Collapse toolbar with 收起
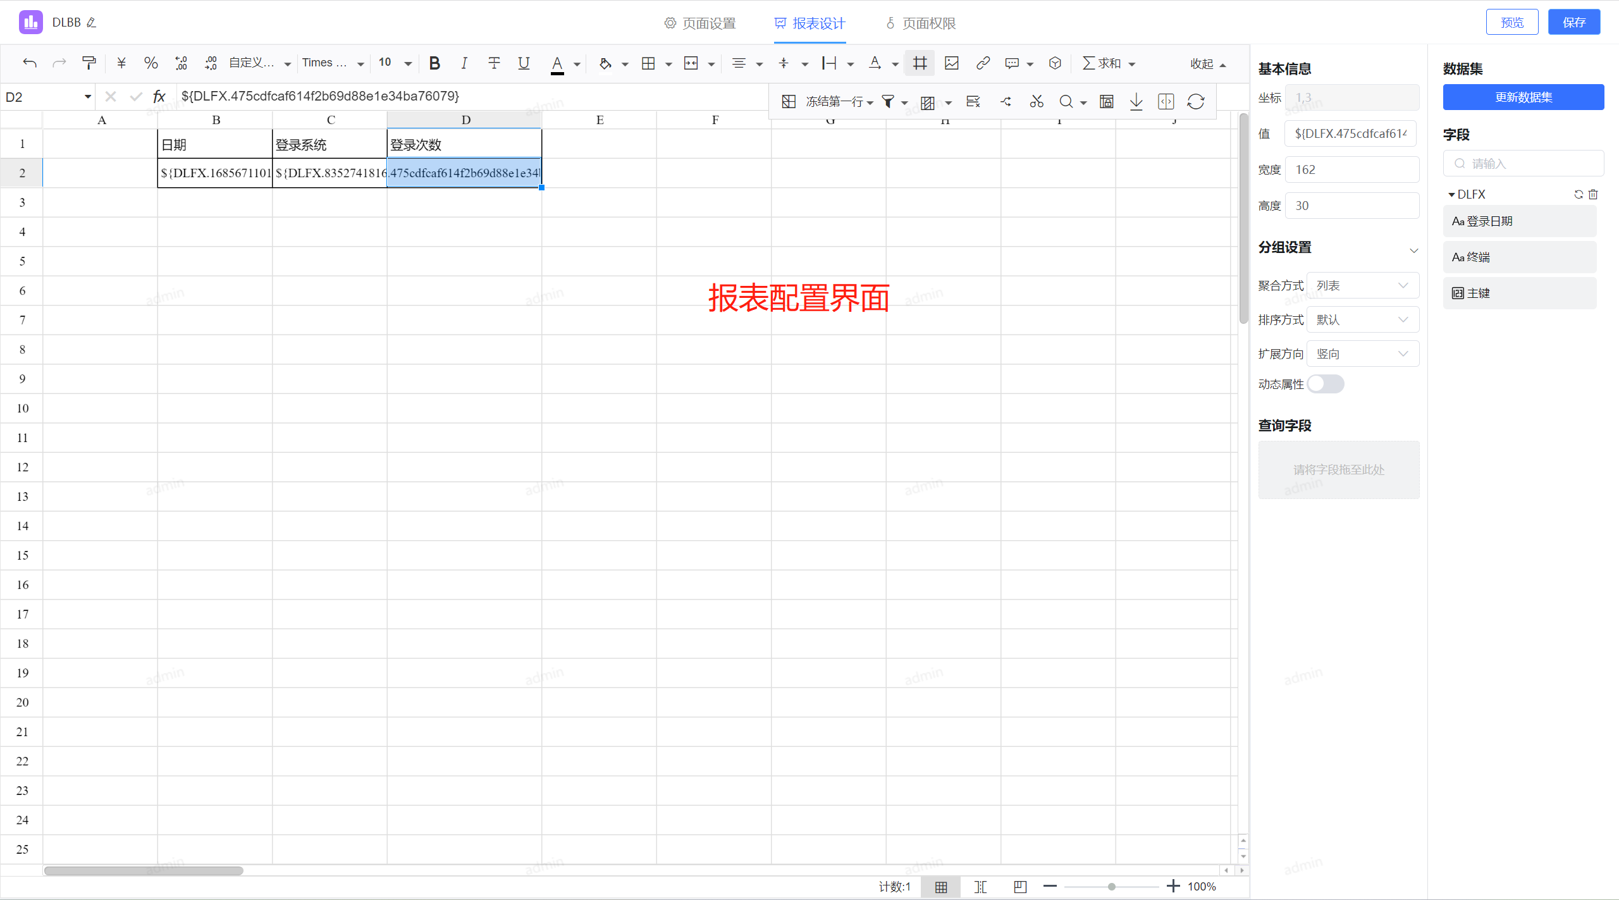This screenshot has height=900, width=1619. pyautogui.click(x=1208, y=64)
